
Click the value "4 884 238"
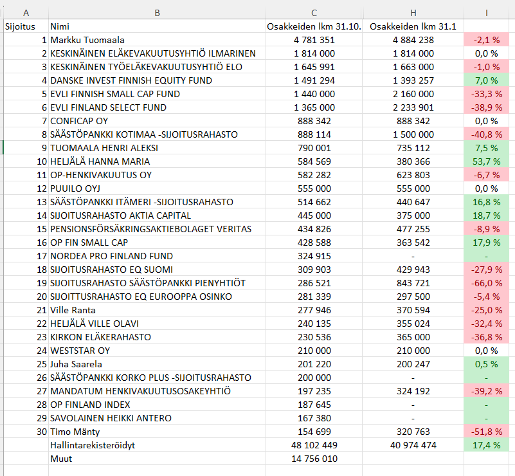tap(413, 40)
